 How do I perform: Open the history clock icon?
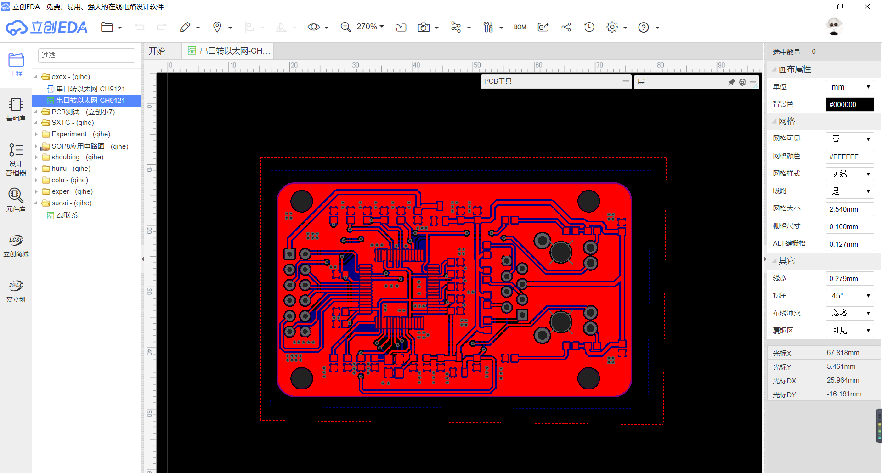point(589,27)
